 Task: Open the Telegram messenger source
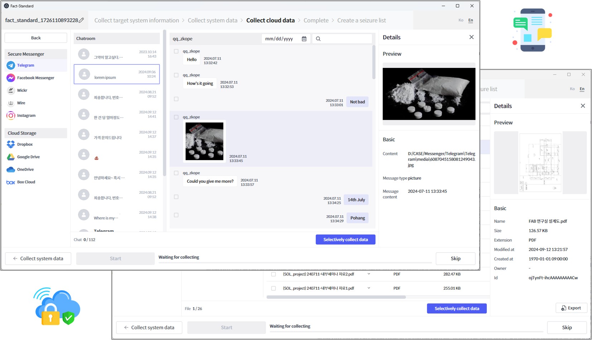[x=36, y=65]
